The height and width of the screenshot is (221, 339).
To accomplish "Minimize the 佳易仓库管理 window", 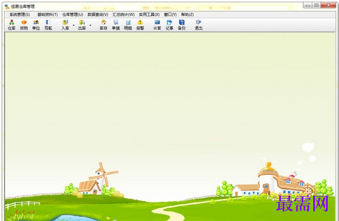I will click(x=308, y=6).
